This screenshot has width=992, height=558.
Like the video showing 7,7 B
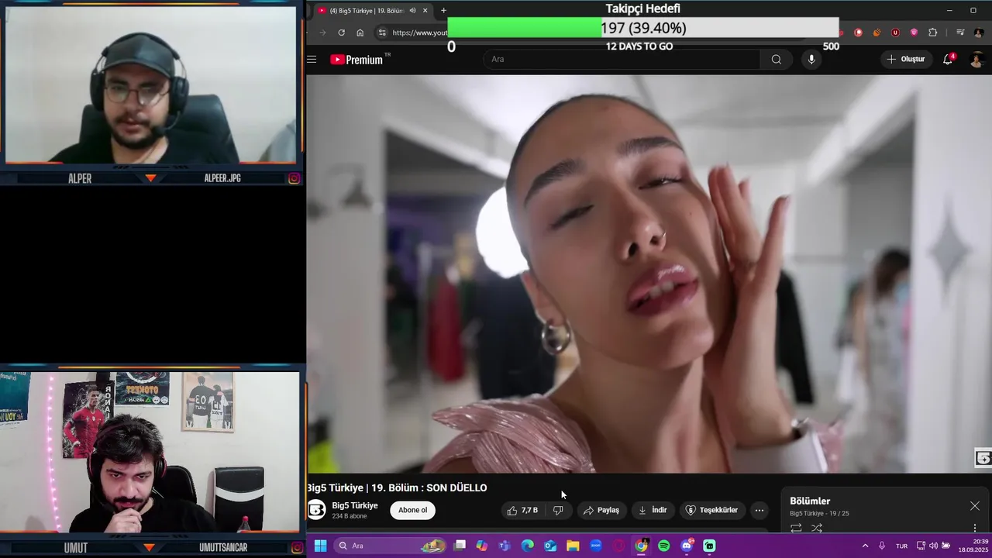[x=522, y=510]
